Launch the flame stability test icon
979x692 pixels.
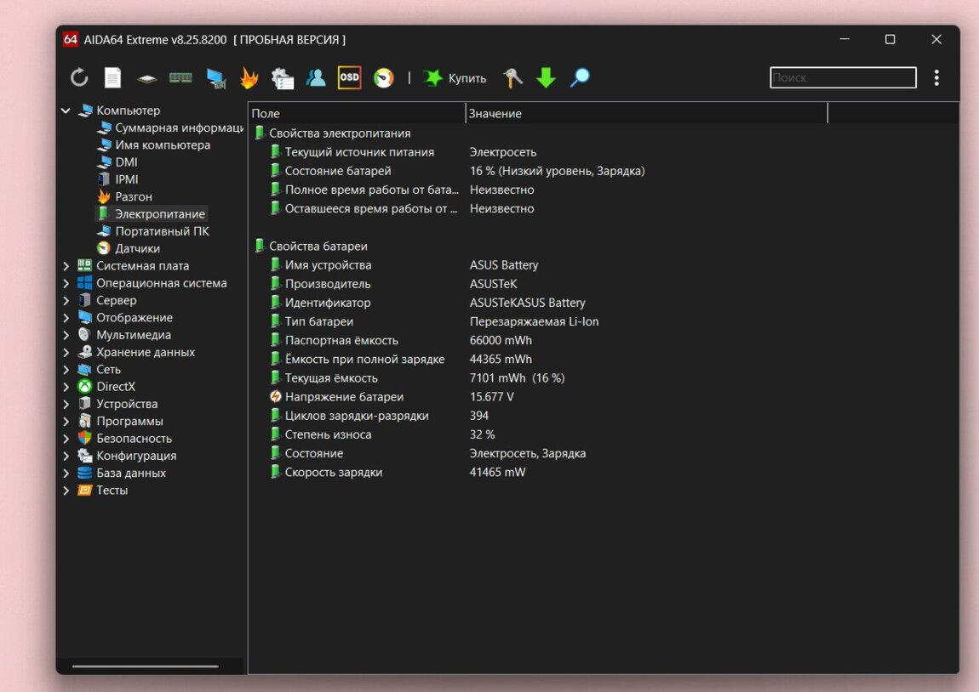(x=249, y=78)
